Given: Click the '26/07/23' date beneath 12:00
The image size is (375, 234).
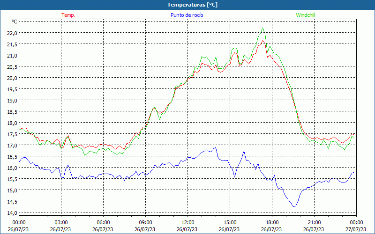Looking at the screenshot, I should (187, 229).
